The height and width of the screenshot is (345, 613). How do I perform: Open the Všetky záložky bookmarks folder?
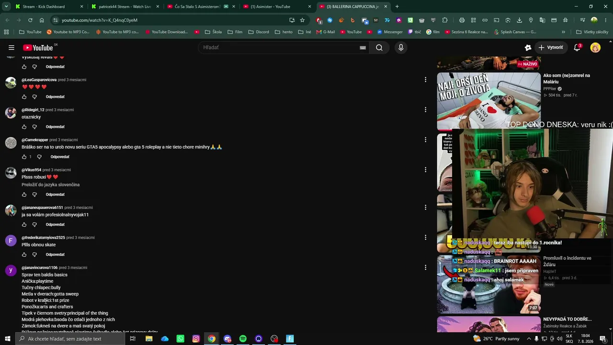click(x=592, y=32)
